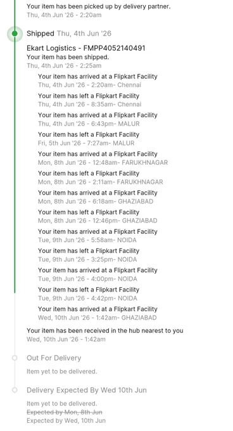This screenshot has width=233, height=431.
Task: Click 'received in the hub nearest to you' message
Action: pyautogui.click(x=105, y=331)
